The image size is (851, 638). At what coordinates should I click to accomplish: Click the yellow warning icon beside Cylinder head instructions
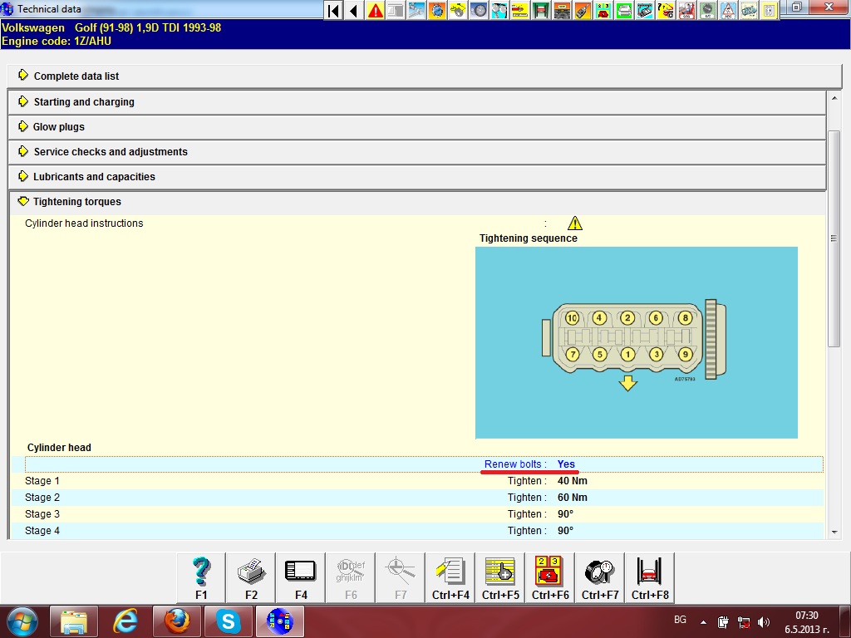[574, 223]
